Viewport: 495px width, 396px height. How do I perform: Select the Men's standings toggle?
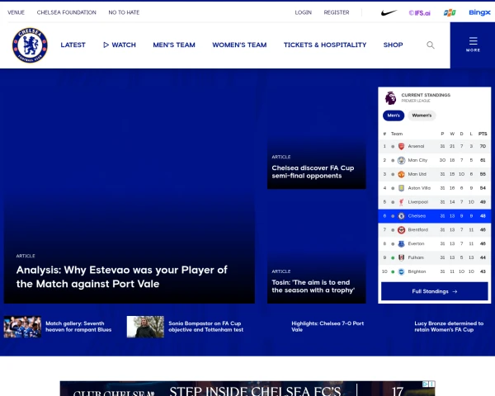coord(394,115)
